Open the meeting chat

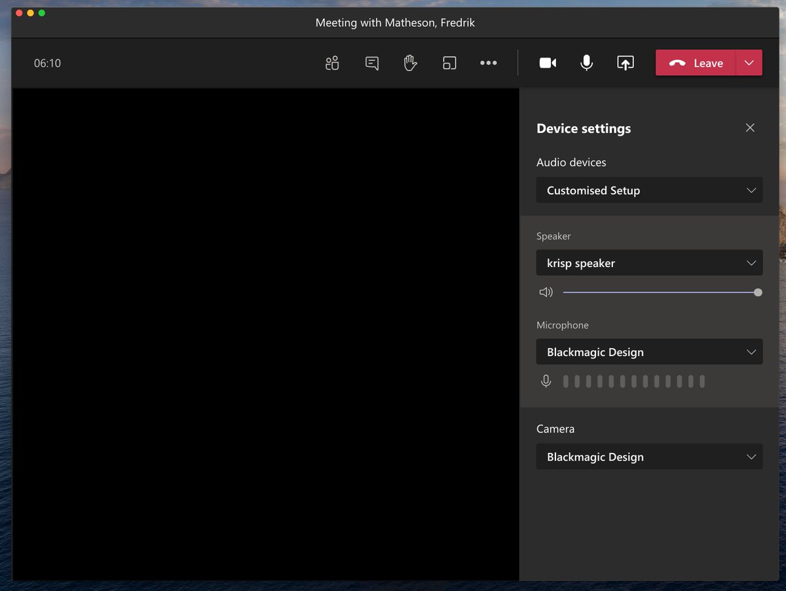[371, 63]
